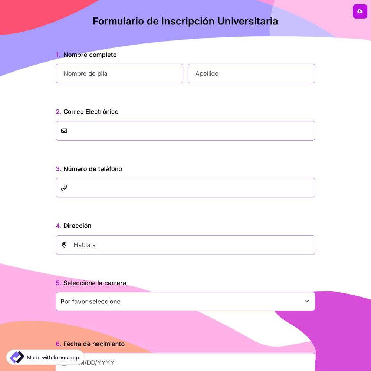Expand the Seleccione la carrera select box
Image resolution: width=371 pixels, height=371 pixels.
(185, 301)
